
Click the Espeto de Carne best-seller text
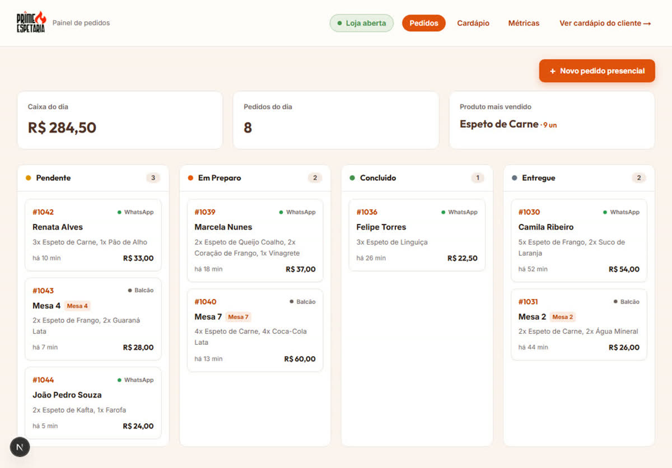click(x=499, y=124)
